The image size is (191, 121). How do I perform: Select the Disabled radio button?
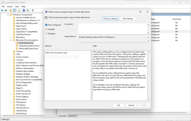coord(46,34)
